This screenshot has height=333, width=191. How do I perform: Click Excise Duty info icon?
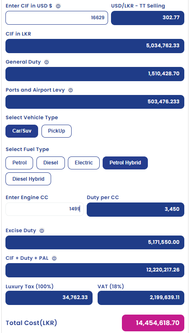pyautogui.click(x=42, y=231)
